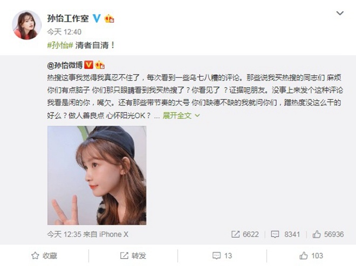Image resolution: width=356 pixels, height=266 pixels.
Task: Like the original post with 56936 likes
Action: (328, 234)
